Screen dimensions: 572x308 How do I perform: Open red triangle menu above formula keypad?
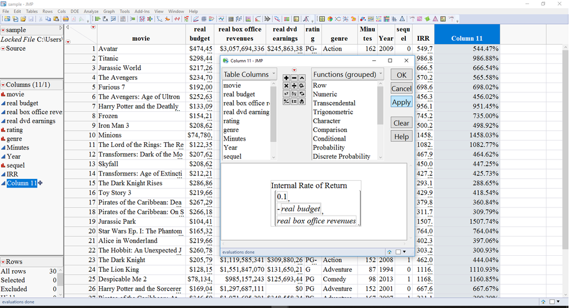tap(295, 70)
